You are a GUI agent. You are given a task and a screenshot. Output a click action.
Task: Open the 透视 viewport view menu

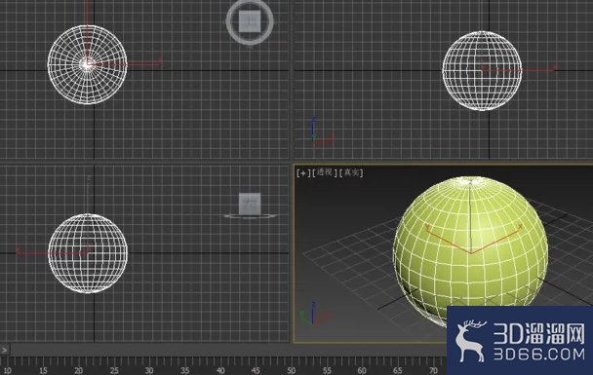(x=325, y=172)
